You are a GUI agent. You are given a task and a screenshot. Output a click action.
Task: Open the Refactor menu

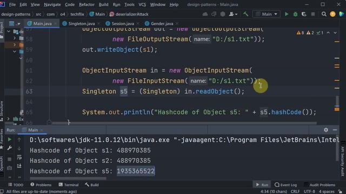pyautogui.click(x=86, y=4)
